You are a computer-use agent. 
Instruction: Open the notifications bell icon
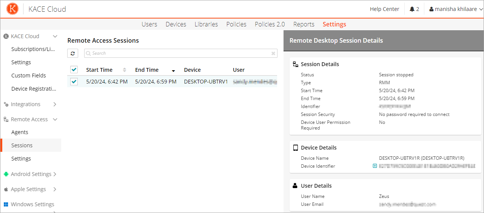(x=412, y=9)
